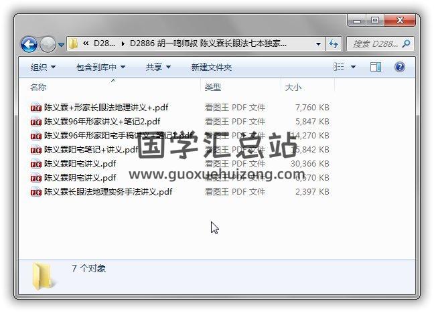This screenshot has width=434, height=313.
Task: Open the recent pages dropdown arrow
Action: click(61, 44)
